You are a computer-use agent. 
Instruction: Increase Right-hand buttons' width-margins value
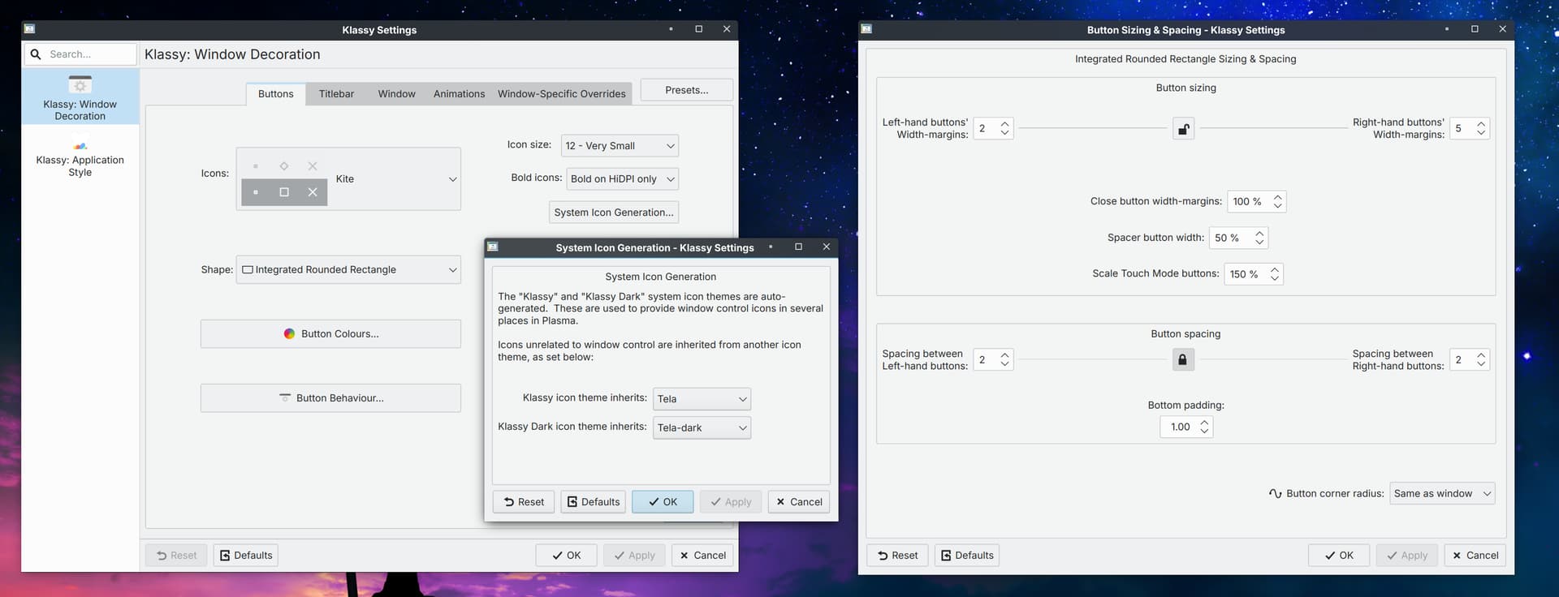[x=1481, y=124]
